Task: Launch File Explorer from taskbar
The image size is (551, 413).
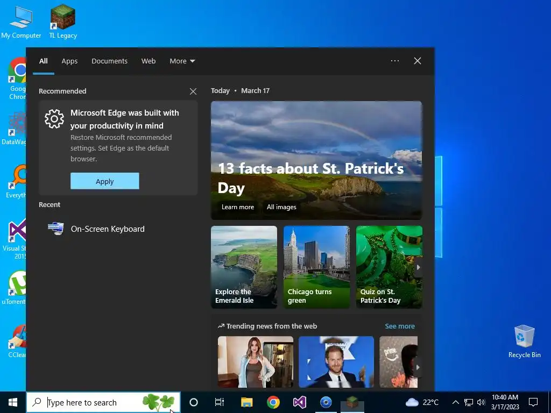Action: 246,402
